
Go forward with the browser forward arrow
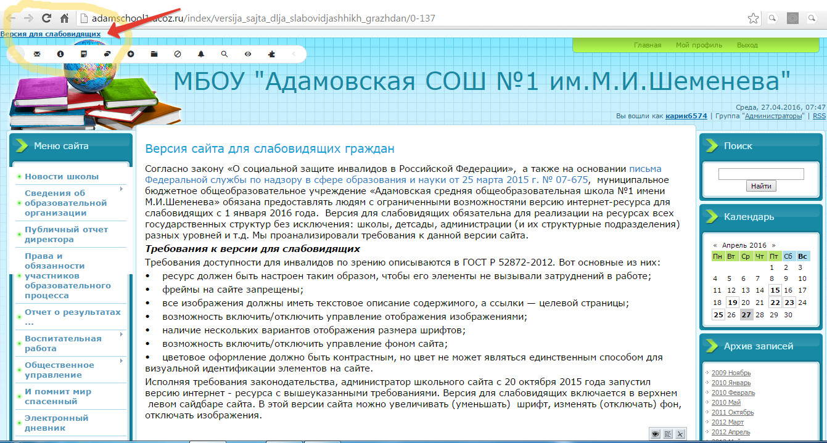pos(28,18)
